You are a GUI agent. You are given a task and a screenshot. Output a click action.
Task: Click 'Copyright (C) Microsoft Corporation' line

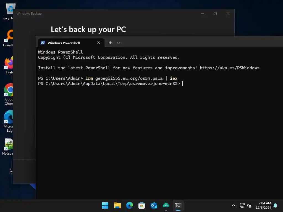[109, 57]
